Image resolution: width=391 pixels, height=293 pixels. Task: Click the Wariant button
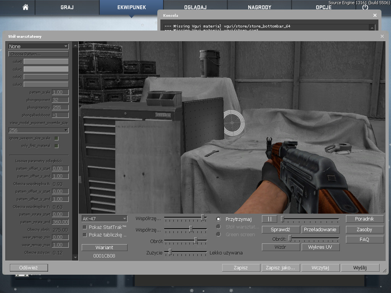pos(105,247)
